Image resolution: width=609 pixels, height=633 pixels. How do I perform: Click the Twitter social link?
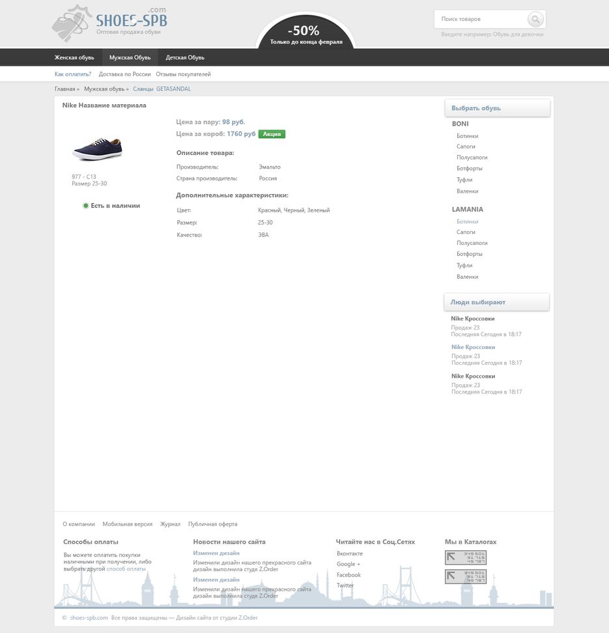click(345, 585)
